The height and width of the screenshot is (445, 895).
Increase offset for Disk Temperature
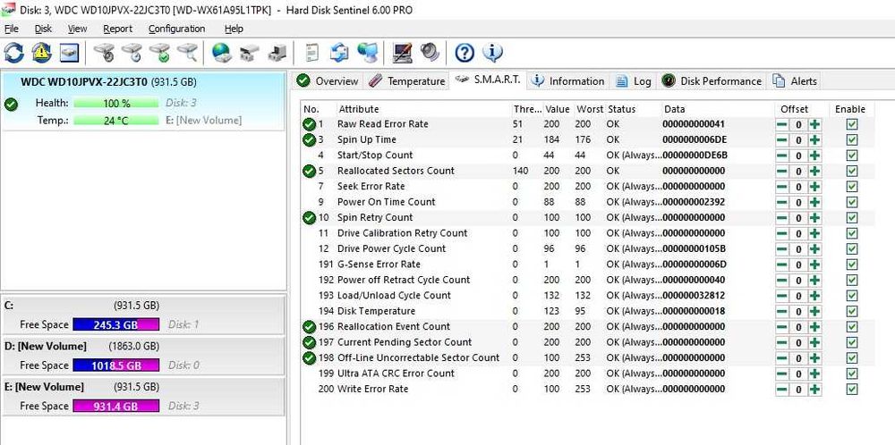click(815, 311)
